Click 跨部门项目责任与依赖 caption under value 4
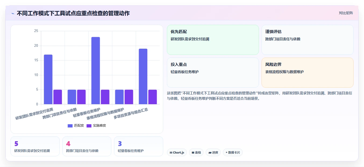This screenshot has height=167, width=364. (x=82, y=151)
